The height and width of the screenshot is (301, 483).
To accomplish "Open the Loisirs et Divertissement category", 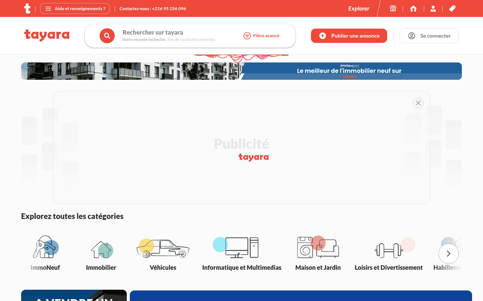I will (389, 248).
